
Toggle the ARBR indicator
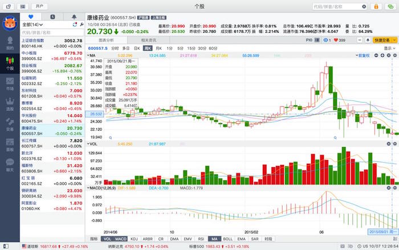pyautogui.click(x=148, y=239)
